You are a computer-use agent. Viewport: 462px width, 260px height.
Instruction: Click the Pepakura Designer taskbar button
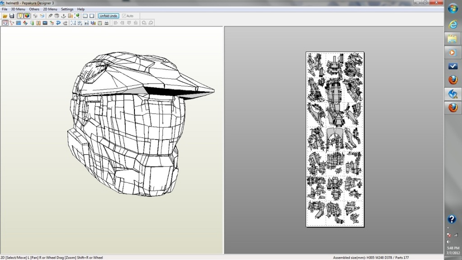coord(453,94)
